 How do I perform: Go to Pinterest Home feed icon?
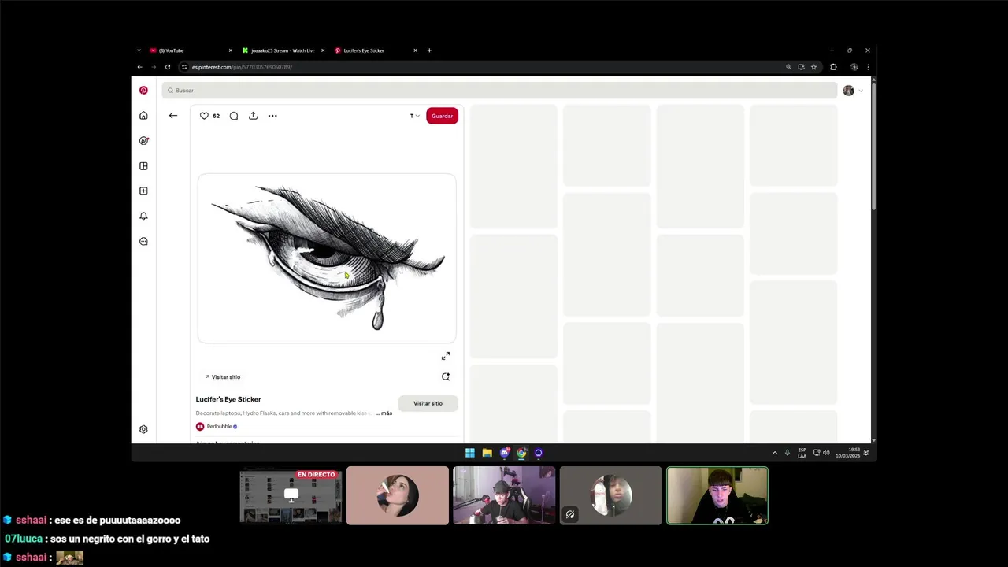(x=143, y=116)
